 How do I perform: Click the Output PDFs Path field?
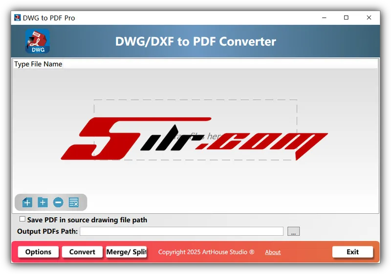[x=181, y=231]
